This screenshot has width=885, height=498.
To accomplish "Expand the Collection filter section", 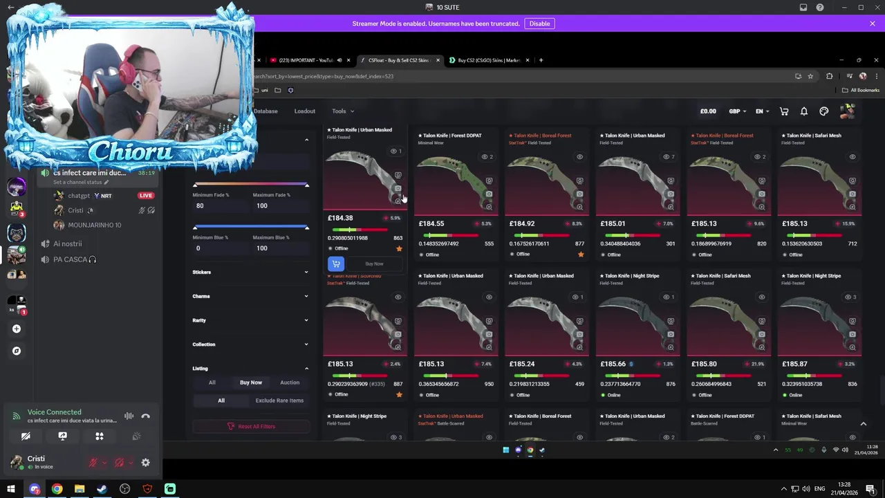I will (x=250, y=344).
